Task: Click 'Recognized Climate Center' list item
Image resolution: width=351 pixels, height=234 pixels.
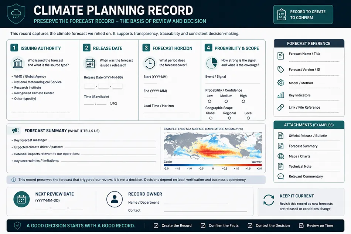Action: [34, 93]
